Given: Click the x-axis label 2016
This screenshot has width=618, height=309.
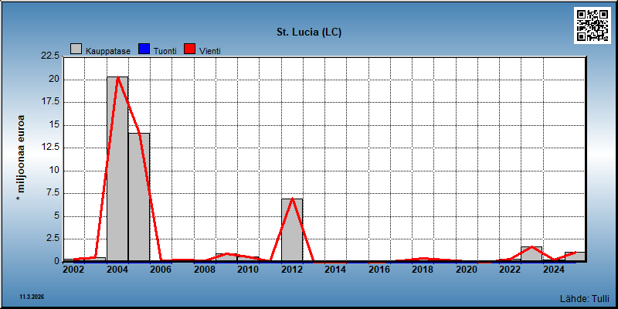Looking at the screenshot, I should coord(379,270).
